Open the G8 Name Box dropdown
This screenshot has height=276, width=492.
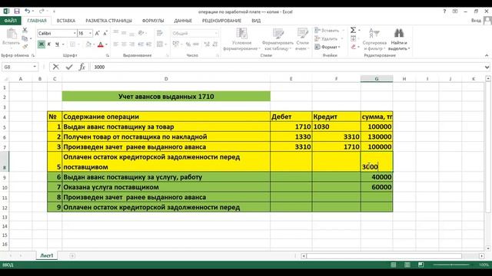[x=35, y=67]
